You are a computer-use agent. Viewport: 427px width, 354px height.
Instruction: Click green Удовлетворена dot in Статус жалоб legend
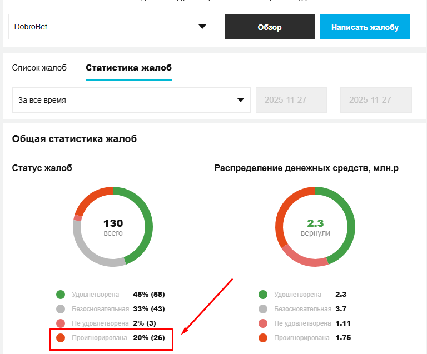coord(61,295)
